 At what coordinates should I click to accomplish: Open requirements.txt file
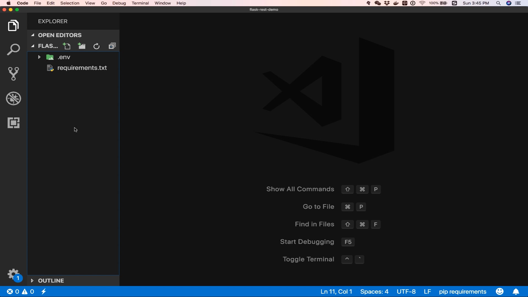[x=82, y=68]
